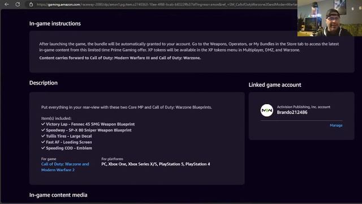Reload the page with refresh icon

18,4
